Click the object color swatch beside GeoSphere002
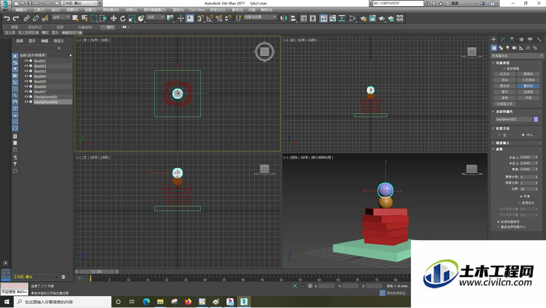This screenshot has width=546, height=308. (x=536, y=120)
